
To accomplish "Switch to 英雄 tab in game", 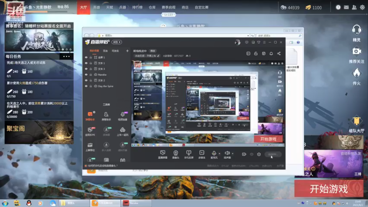I will 97,7.
